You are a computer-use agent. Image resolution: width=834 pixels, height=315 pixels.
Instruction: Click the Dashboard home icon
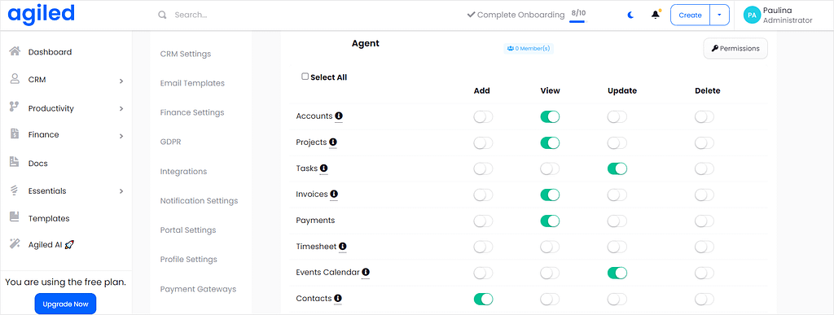pos(15,51)
